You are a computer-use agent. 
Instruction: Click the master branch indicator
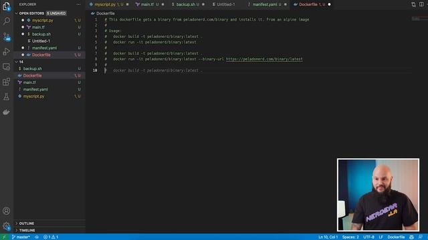coord(21,237)
